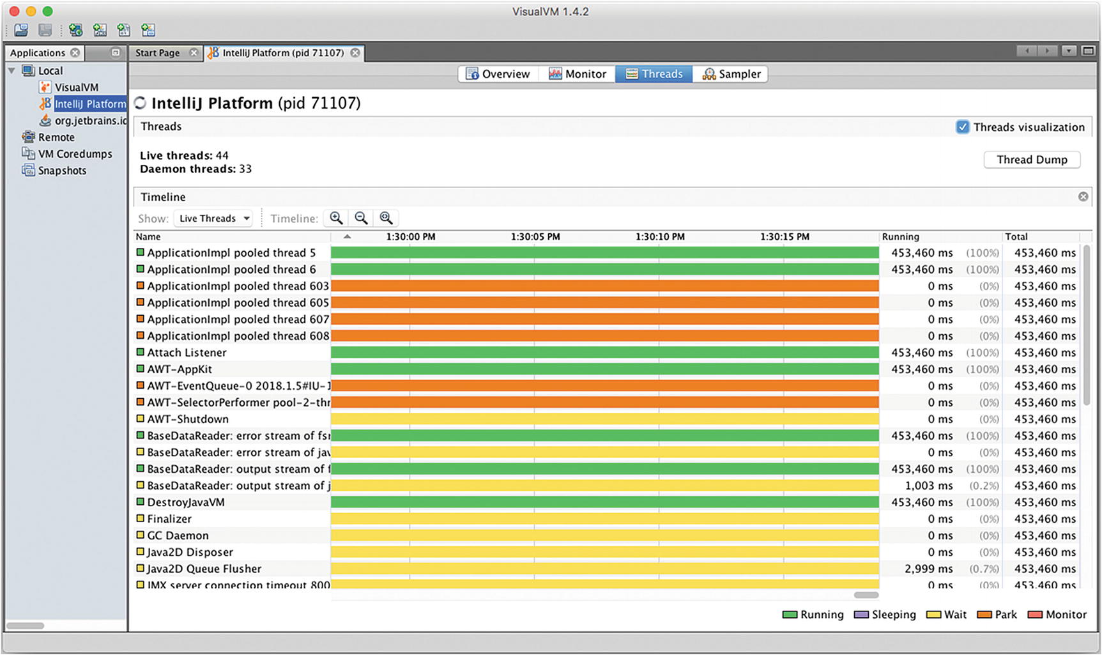
Task: Open the Start Page tab
Action: (157, 52)
